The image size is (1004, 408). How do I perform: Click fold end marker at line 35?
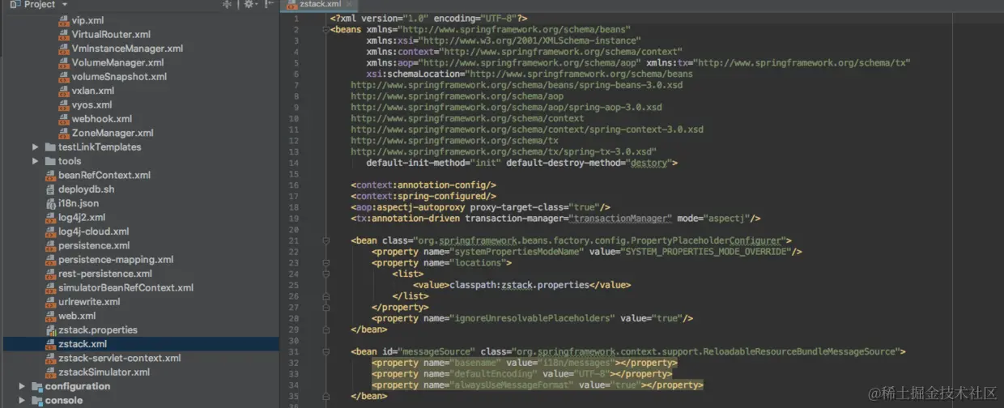click(x=325, y=396)
